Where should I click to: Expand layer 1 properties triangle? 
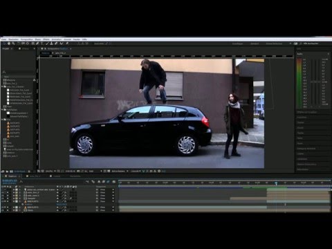coord(14,190)
